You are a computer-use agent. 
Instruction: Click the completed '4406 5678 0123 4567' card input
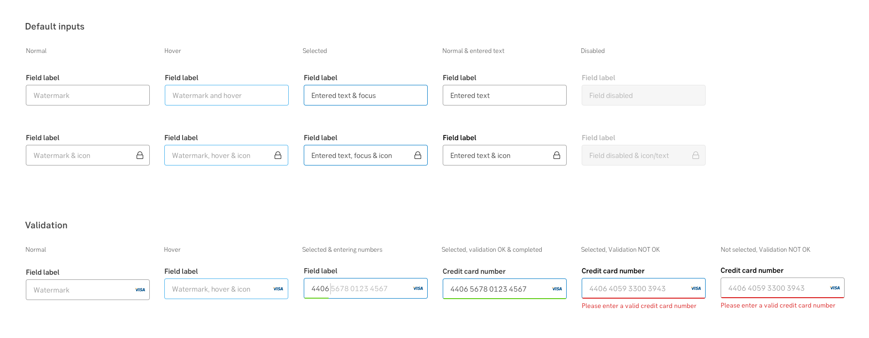(505, 289)
